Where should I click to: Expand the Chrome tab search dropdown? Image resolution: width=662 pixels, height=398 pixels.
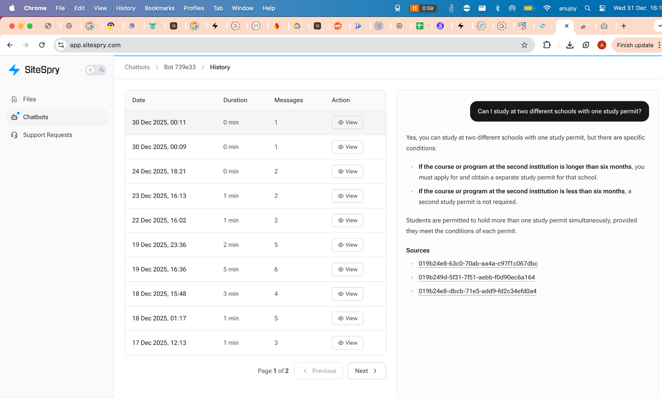[x=659, y=26]
